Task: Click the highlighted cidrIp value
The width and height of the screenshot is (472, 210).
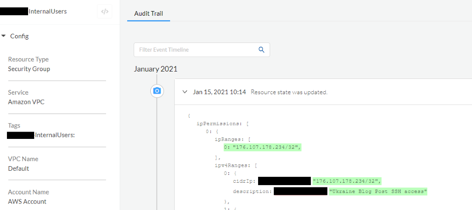Action: click(x=347, y=180)
